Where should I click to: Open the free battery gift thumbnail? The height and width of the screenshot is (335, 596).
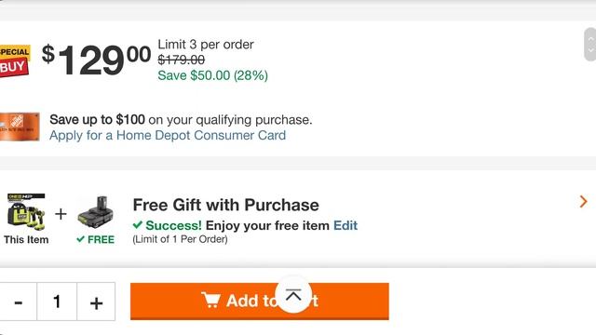point(95,212)
